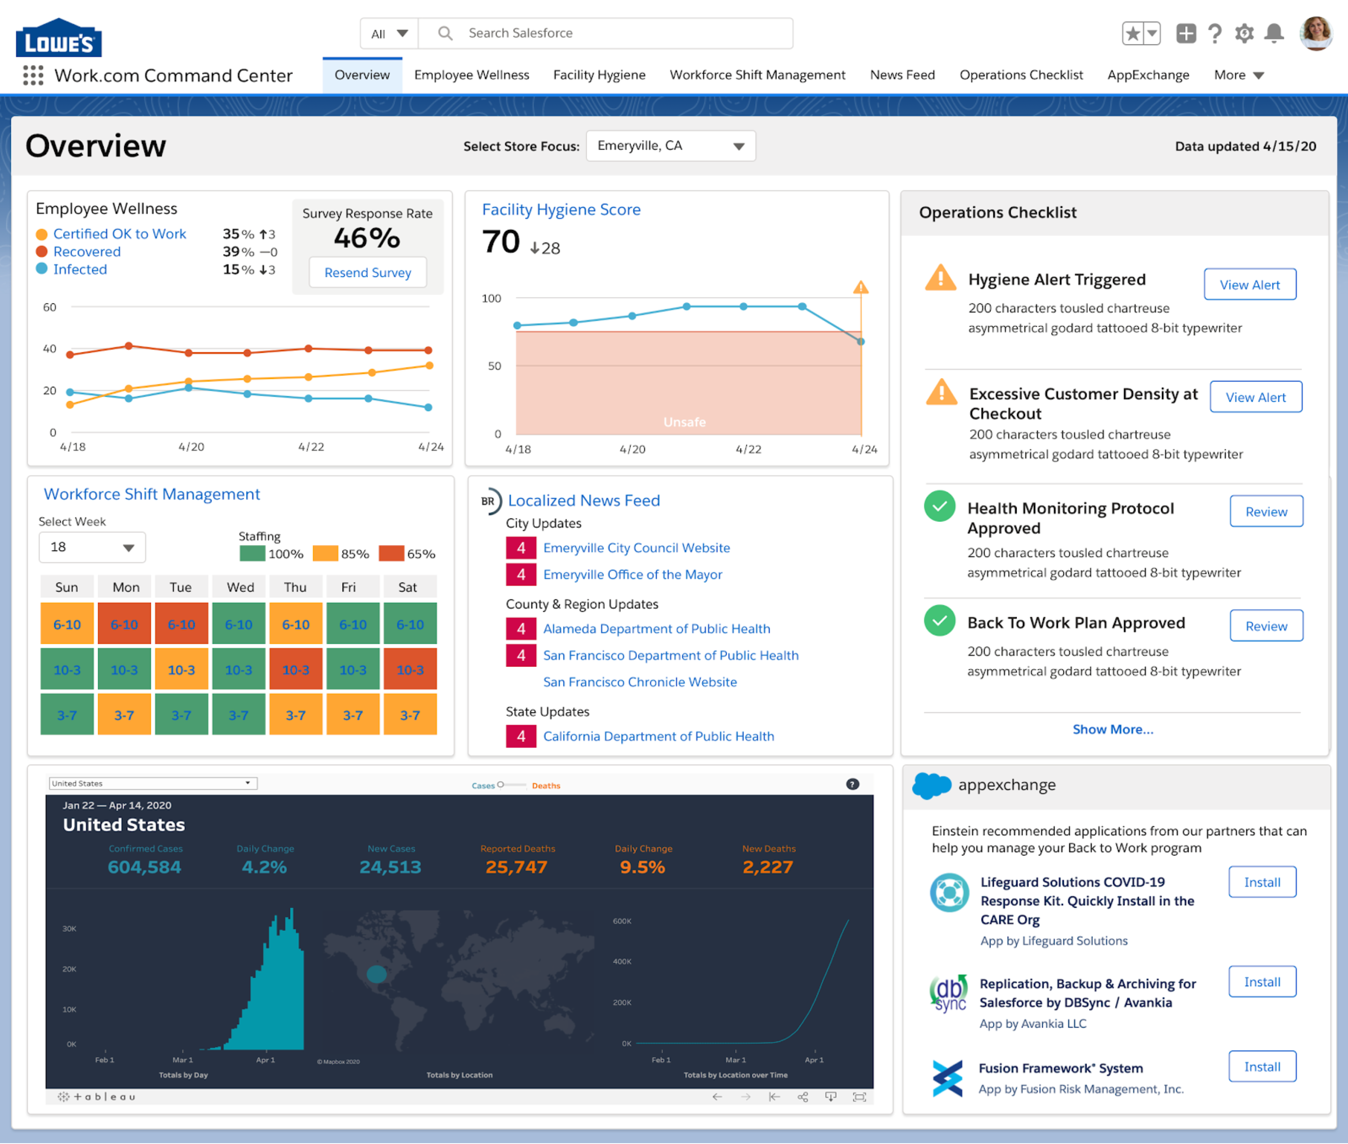The width and height of the screenshot is (1348, 1144).
Task: Open the App Launcher grid icon
Action: (33, 75)
